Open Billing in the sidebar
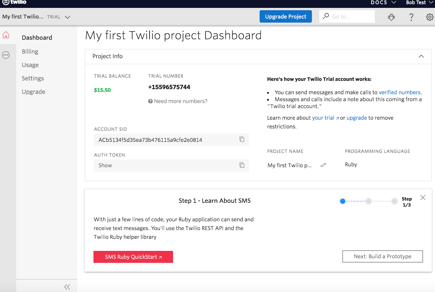The height and width of the screenshot is (292, 435). [30, 52]
